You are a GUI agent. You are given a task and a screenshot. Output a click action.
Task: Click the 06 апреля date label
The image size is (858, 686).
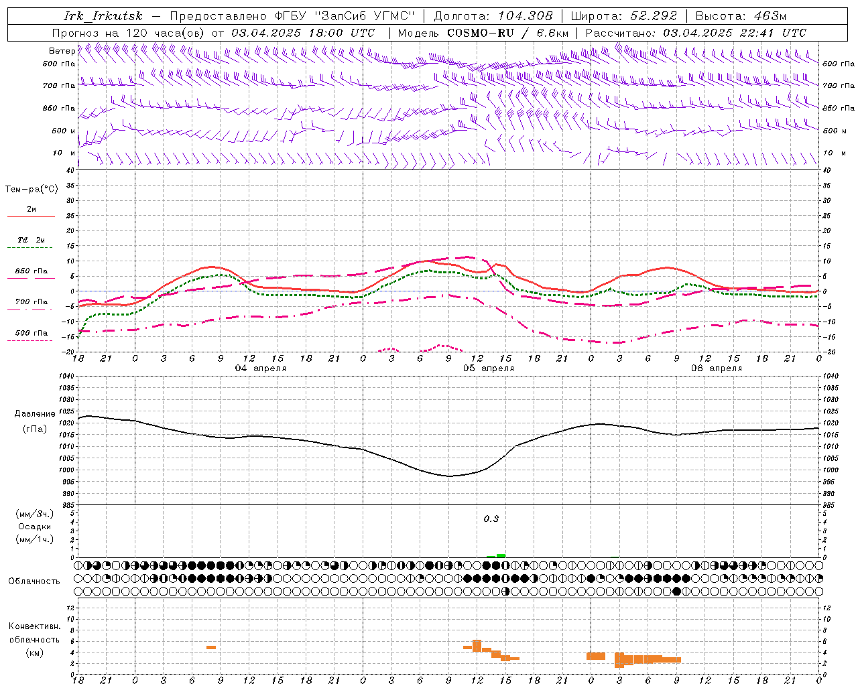click(717, 368)
